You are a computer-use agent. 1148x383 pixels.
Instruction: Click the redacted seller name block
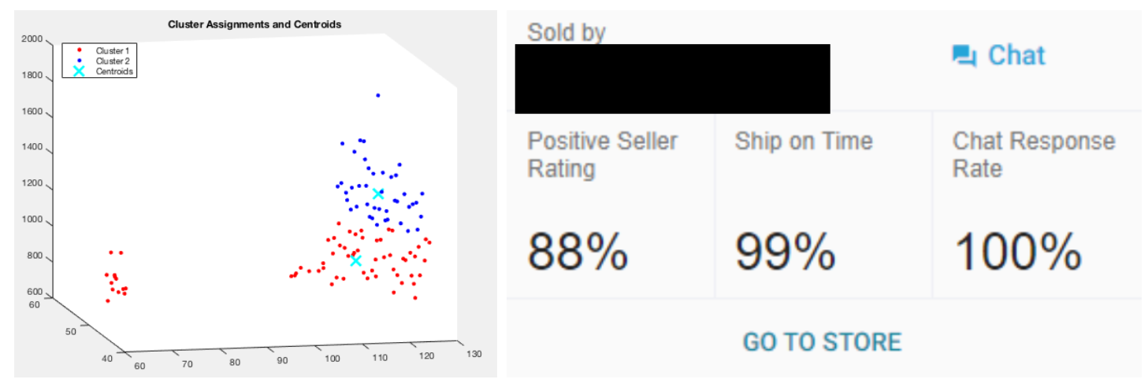point(672,79)
